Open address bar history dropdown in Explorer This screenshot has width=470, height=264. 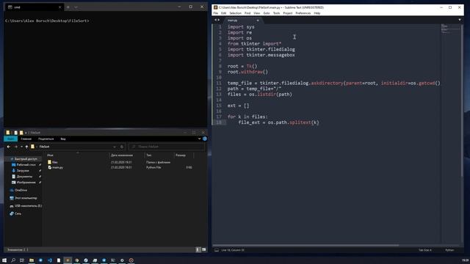click(x=115, y=147)
